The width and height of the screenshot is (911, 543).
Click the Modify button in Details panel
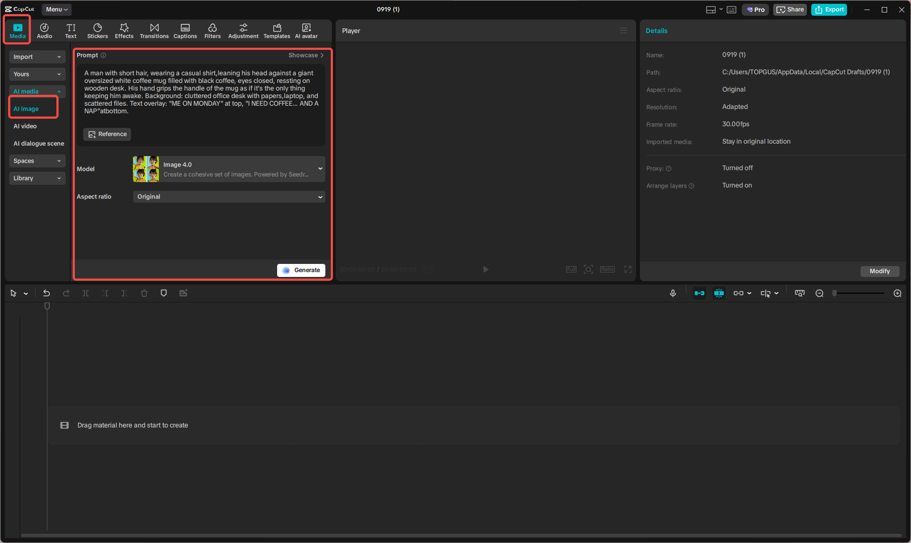click(x=880, y=271)
